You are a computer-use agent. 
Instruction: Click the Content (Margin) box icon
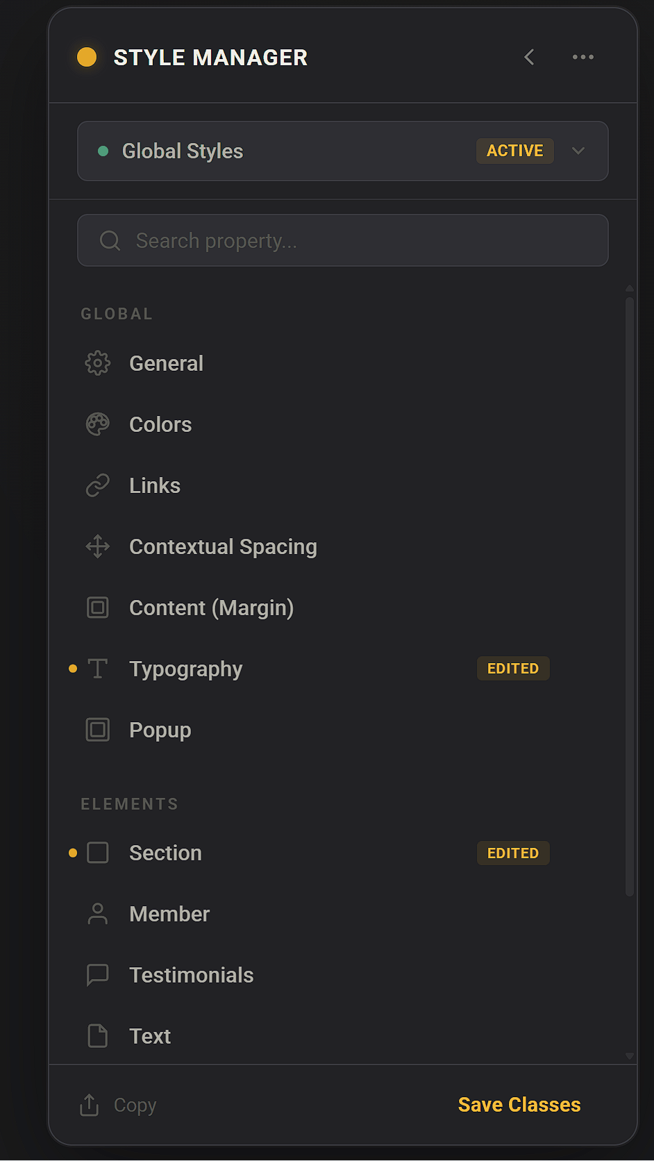98,608
